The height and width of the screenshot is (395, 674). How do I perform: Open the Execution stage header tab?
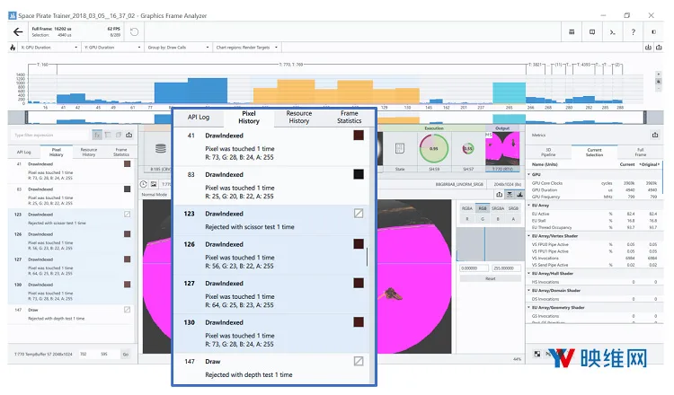pyautogui.click(x=434, y=128)
